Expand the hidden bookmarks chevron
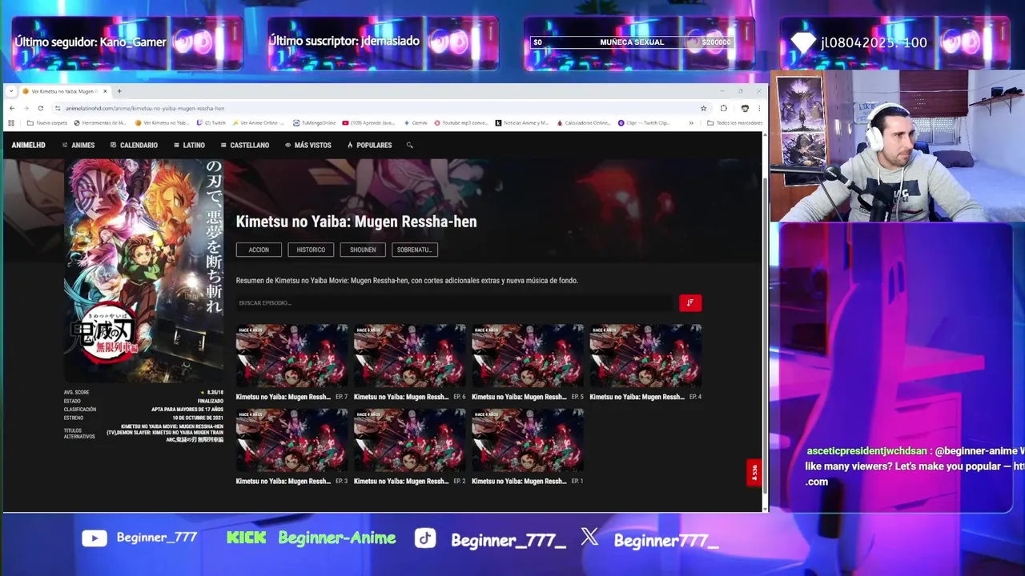The height and width of the screenshot is (576, 1025). pyautogui.click(x=691, y=123)
